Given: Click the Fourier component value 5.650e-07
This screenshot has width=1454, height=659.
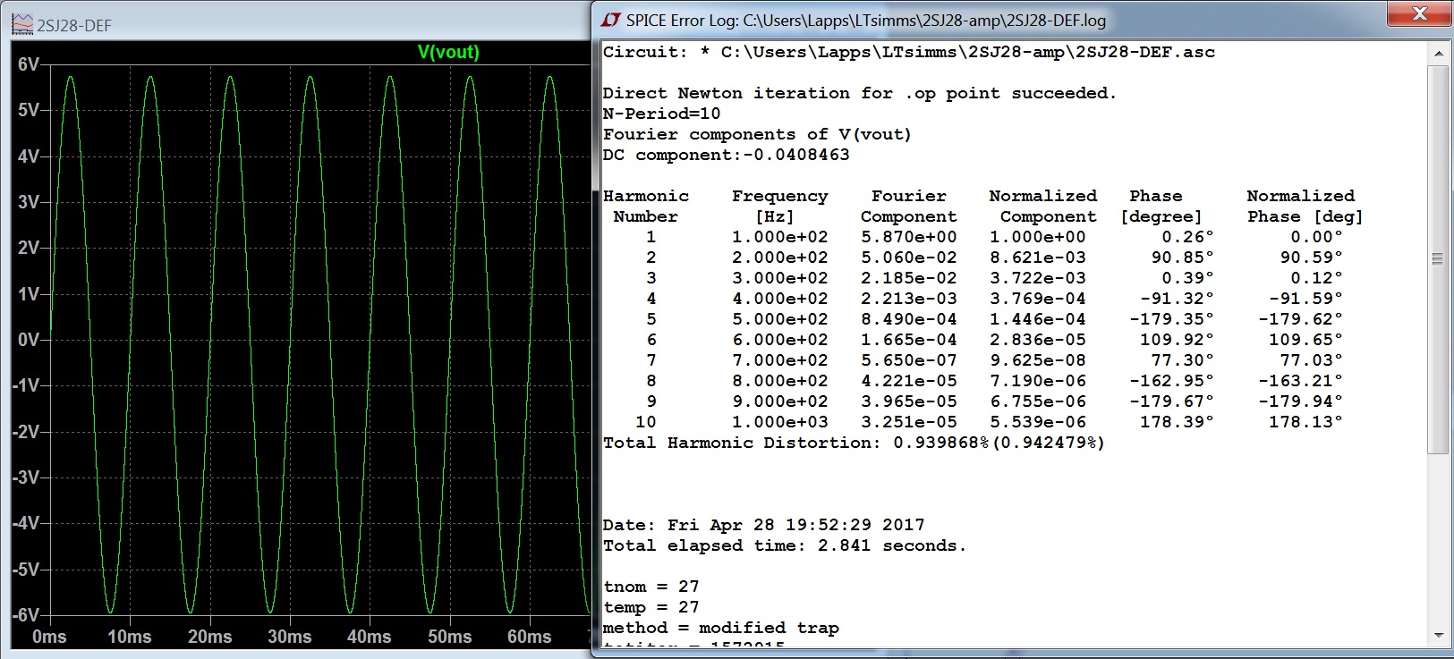Looking at the screenshot, I should 909,360.
